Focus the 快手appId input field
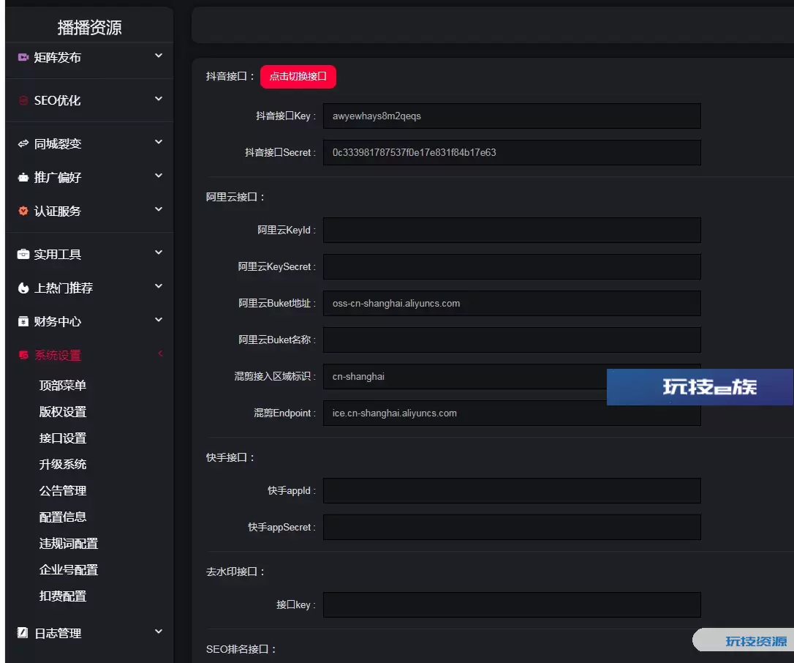 click(x=512, y=490)
